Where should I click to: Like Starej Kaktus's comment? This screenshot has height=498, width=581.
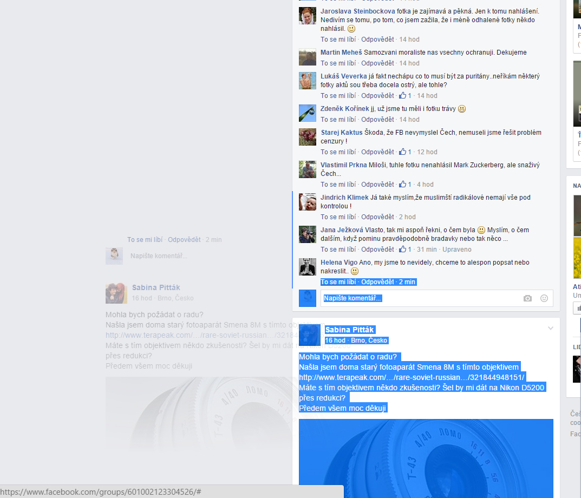(338, 152)
